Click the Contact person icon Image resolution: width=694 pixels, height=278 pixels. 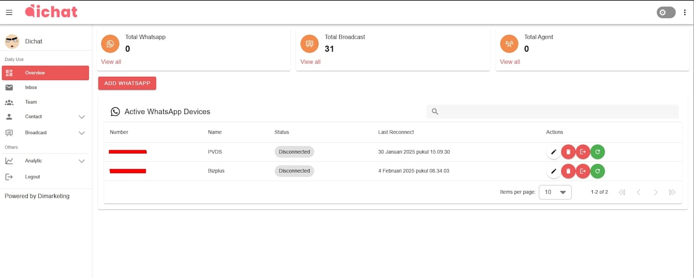(9, 117)
